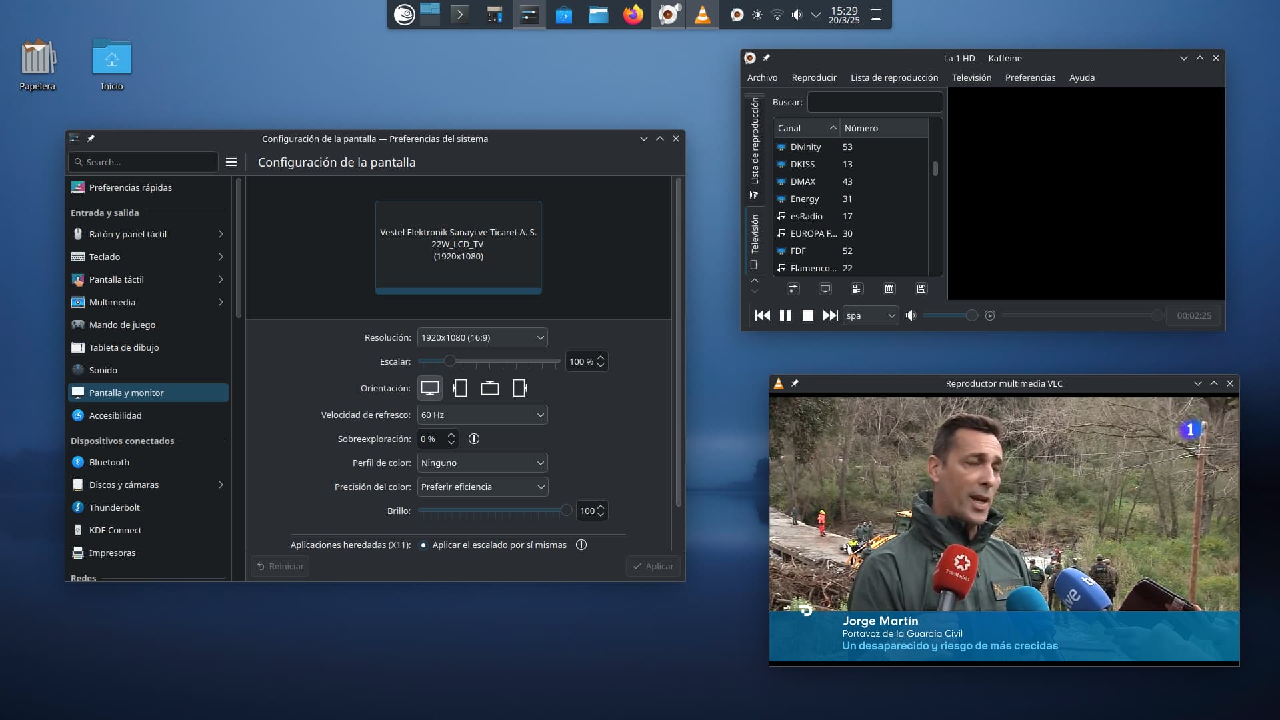Viewport: 1280px width, 720px height.
Task: Select portrait rotated-left orientation
Action: click(460, 388)
